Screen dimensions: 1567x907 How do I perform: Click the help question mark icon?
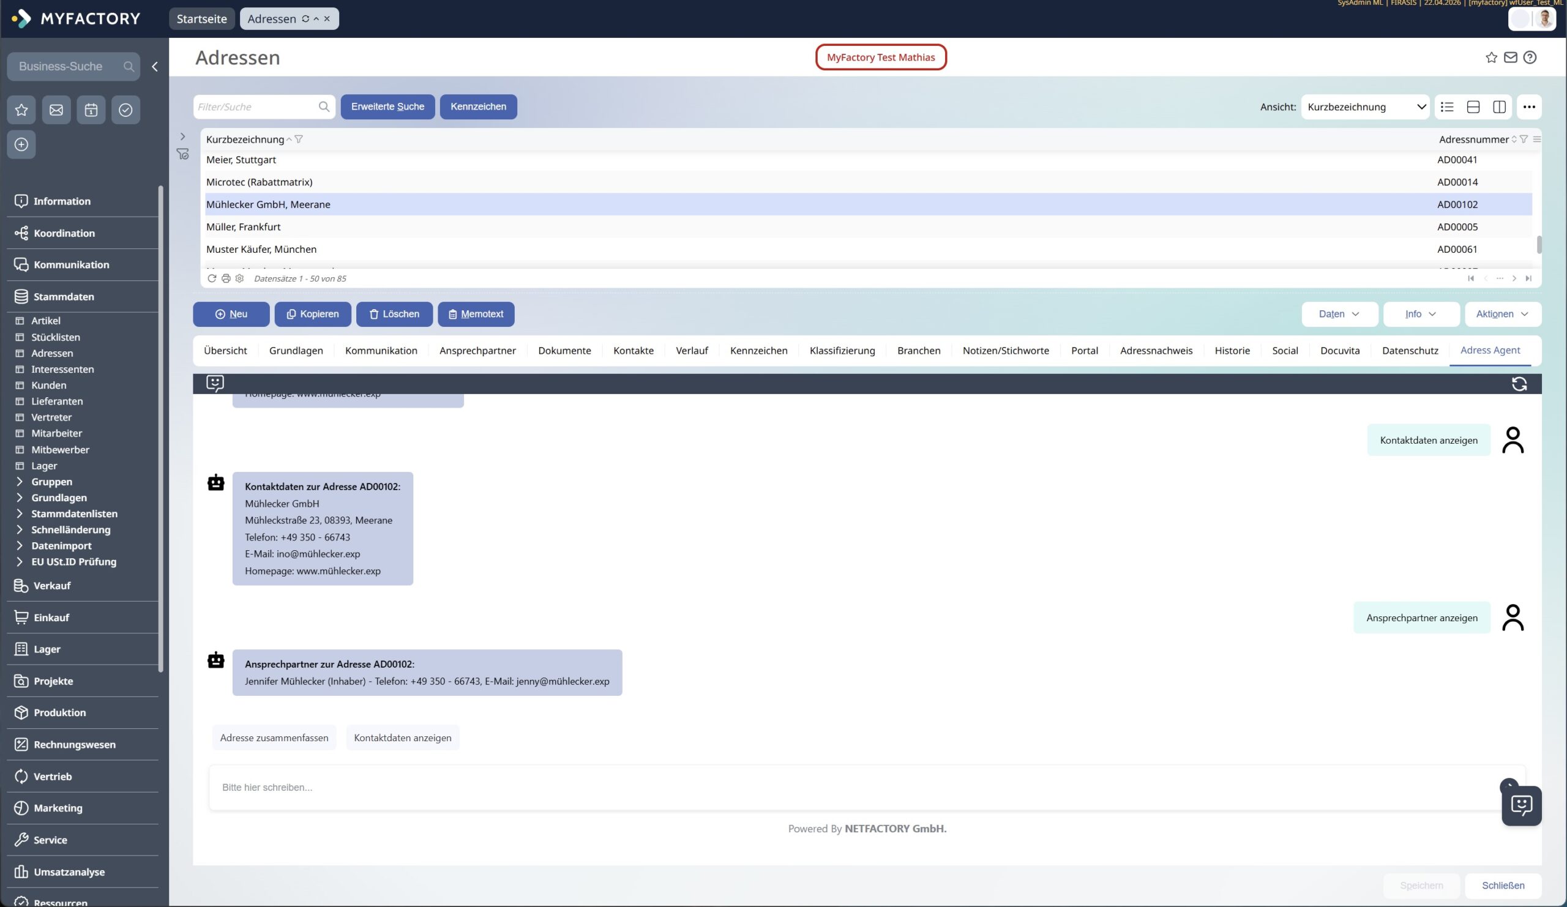click(x=1530, y=57)
